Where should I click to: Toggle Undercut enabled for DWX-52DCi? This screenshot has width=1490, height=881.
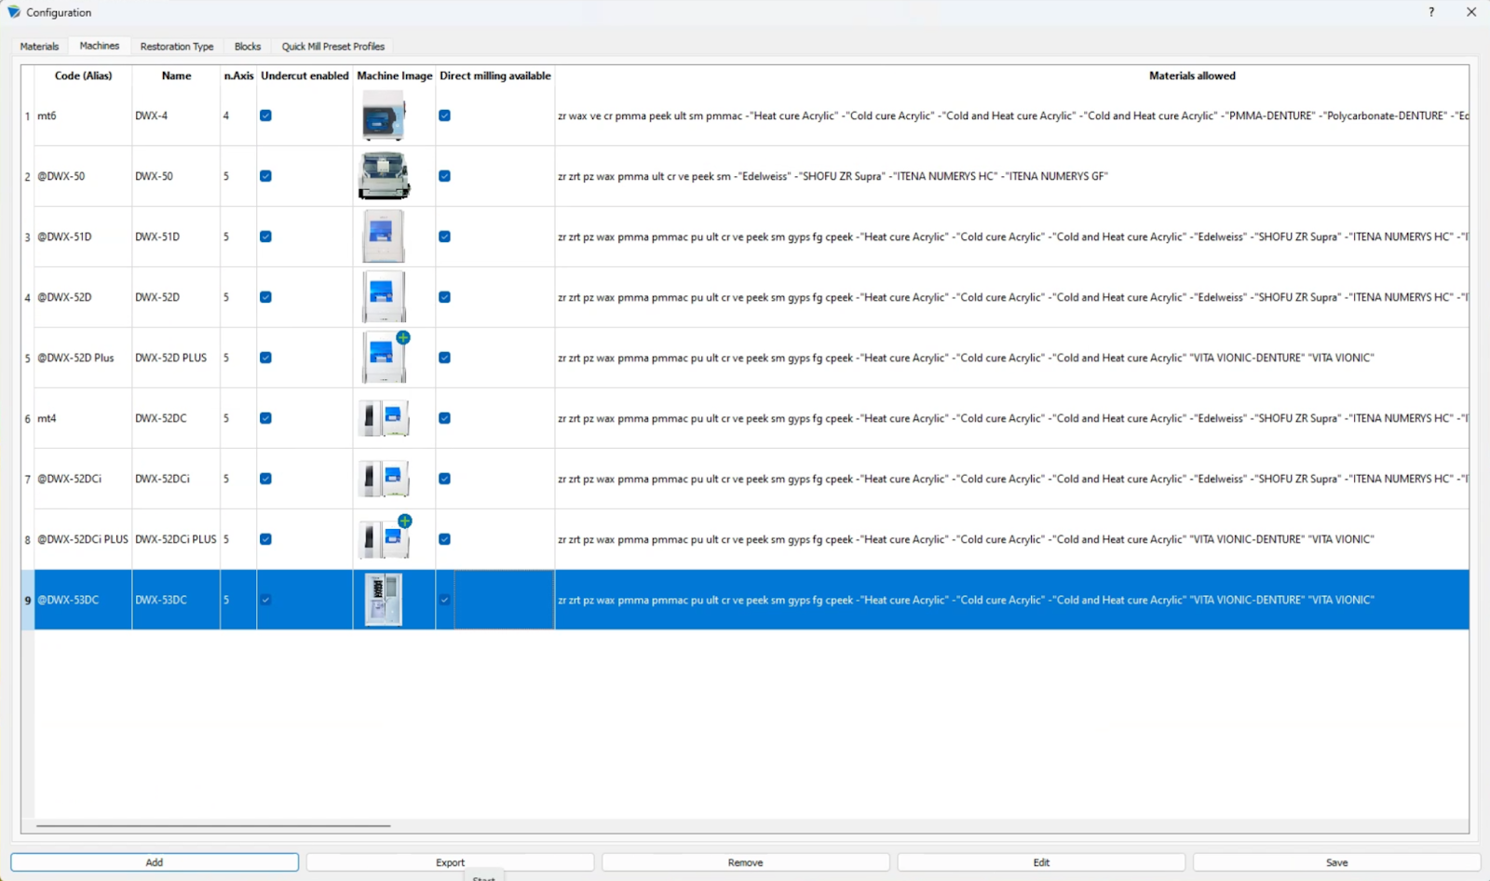click(265, 479)
